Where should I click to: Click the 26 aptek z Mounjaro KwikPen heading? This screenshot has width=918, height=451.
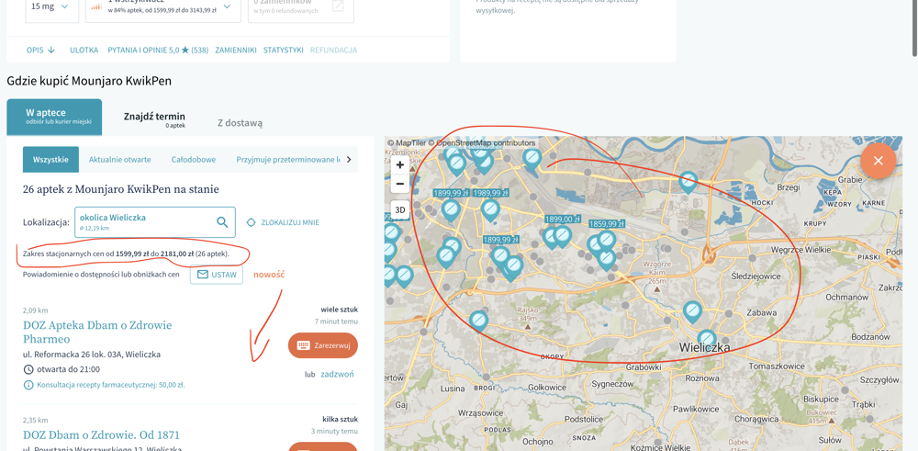coord(121,189)
